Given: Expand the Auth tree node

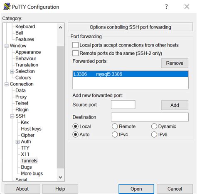Looking at the screenshot, I should pos(17,142).
